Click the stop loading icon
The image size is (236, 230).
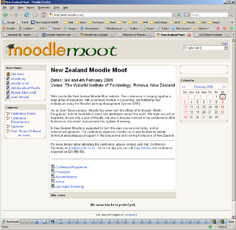coord(35,15)
